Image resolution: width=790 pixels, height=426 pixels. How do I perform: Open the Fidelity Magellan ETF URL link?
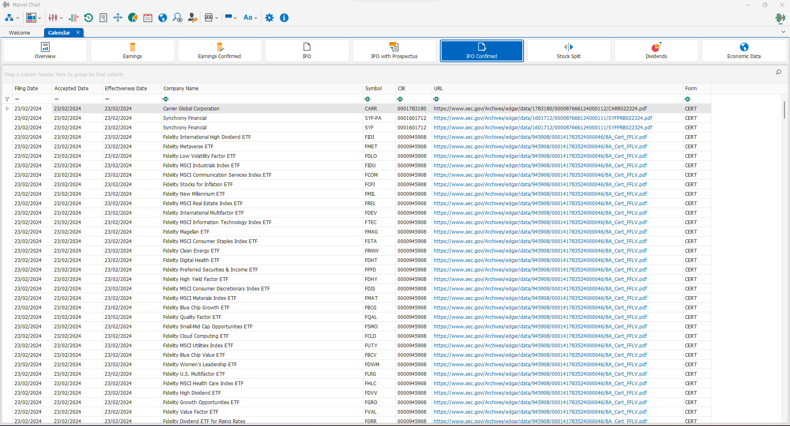540,232
